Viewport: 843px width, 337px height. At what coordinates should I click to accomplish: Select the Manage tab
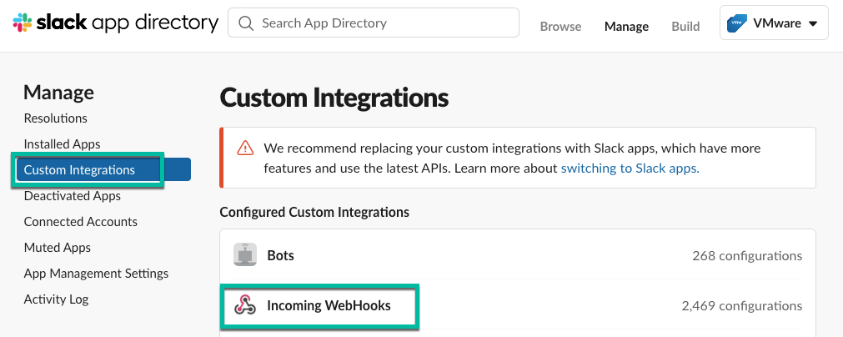click(x=626, y=26)
